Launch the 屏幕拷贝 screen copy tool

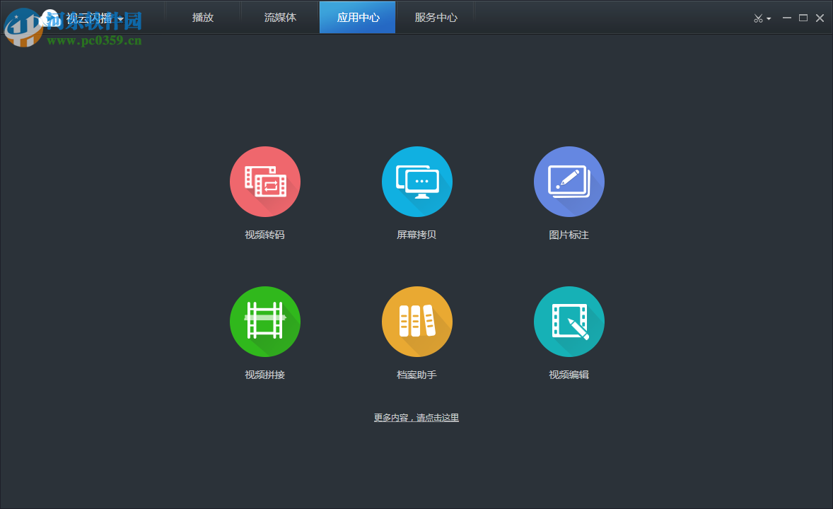pos(417,181)
